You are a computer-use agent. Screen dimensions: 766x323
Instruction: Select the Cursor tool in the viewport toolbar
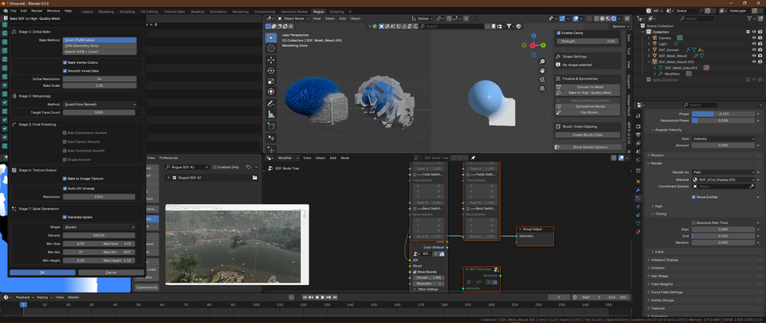coord(271,48)
